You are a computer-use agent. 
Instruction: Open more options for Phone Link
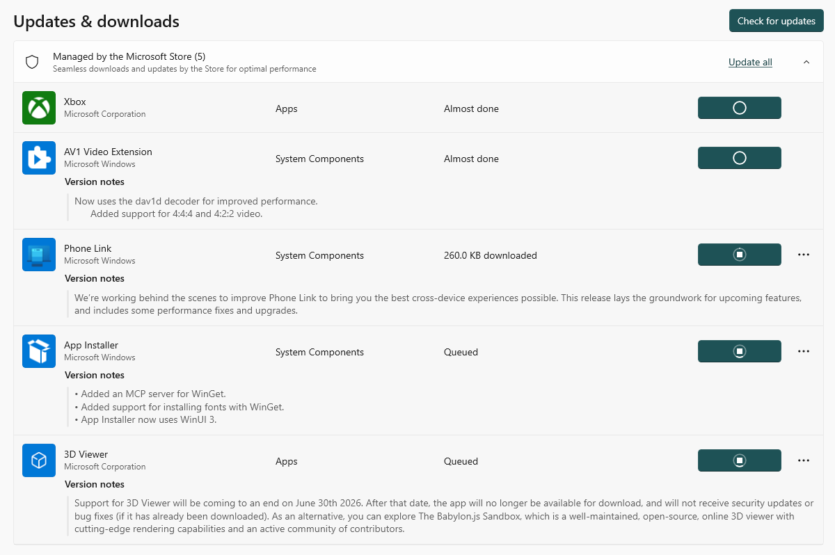804,255
